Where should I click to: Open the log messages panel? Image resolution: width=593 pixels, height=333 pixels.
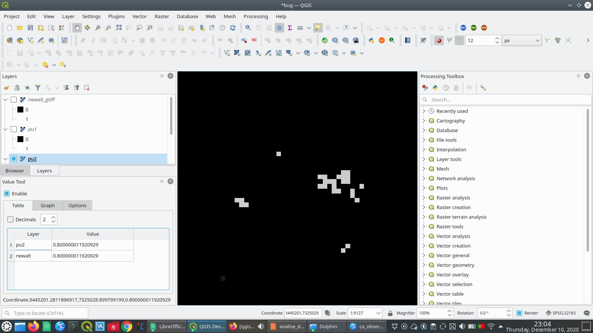587,313
